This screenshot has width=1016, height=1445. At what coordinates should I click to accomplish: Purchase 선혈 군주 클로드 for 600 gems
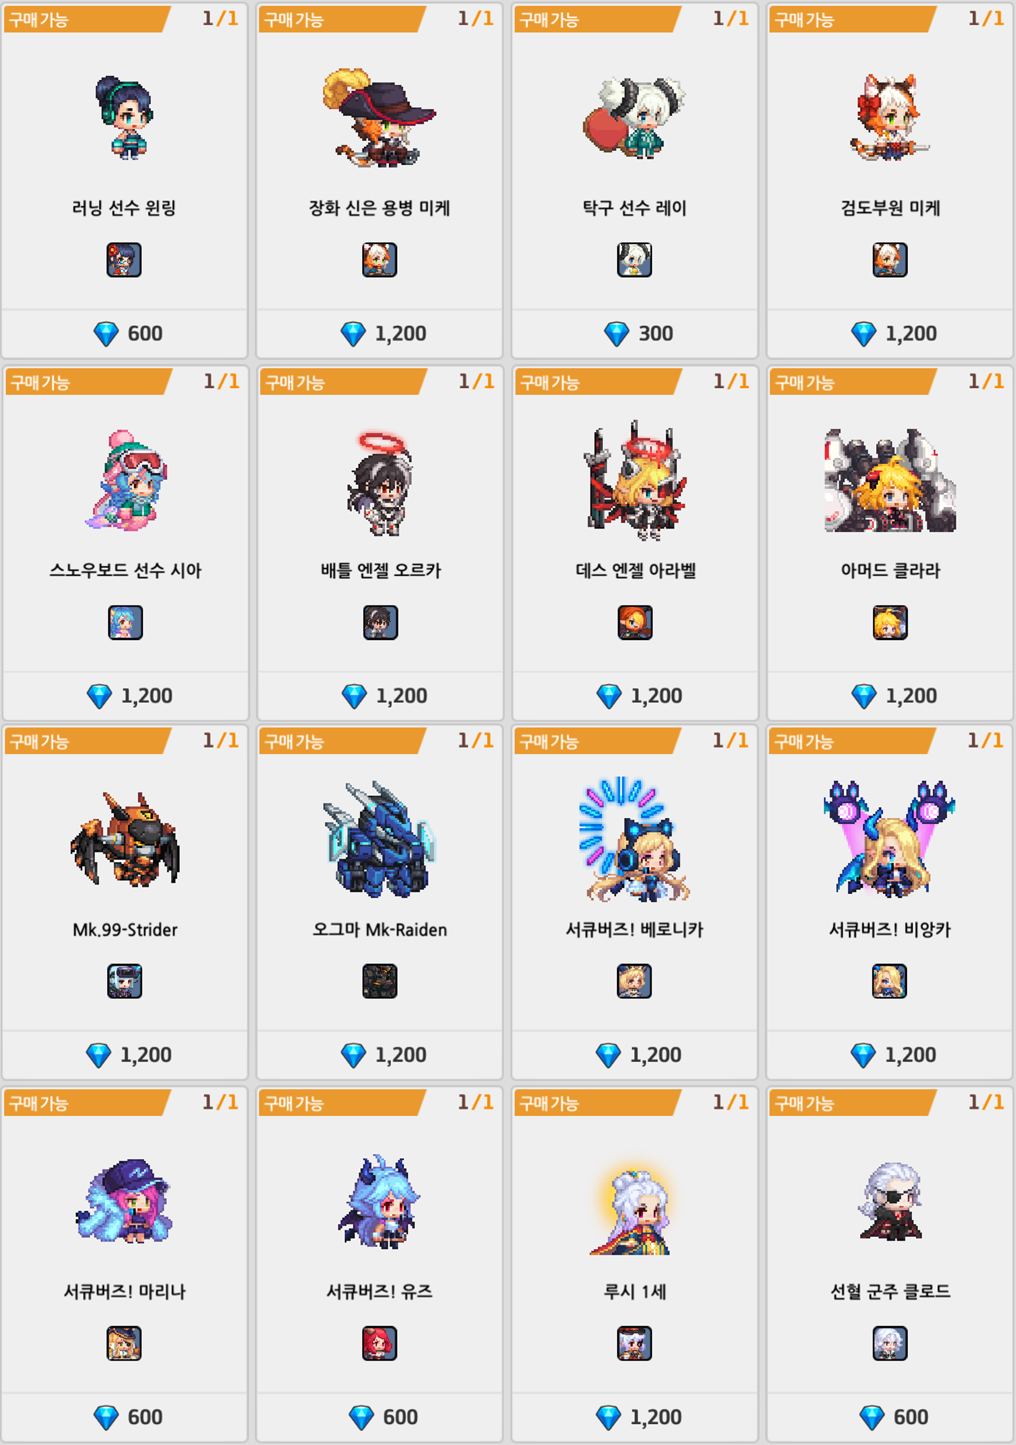coord(890,1417)
